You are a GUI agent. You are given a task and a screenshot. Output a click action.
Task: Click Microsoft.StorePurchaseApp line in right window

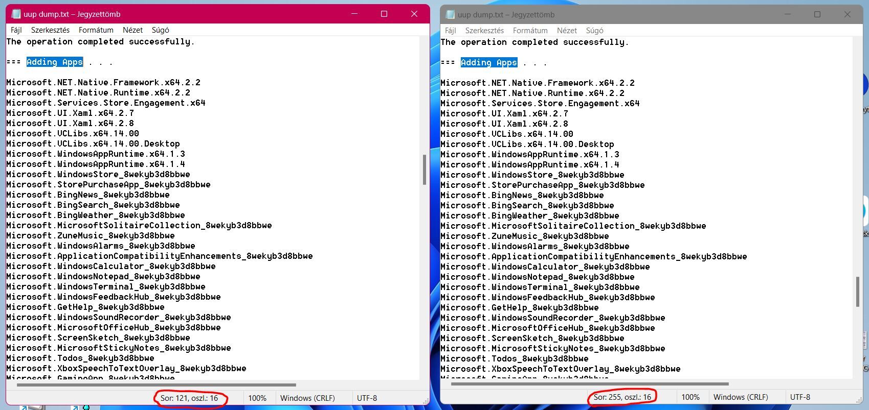[543, 185]
